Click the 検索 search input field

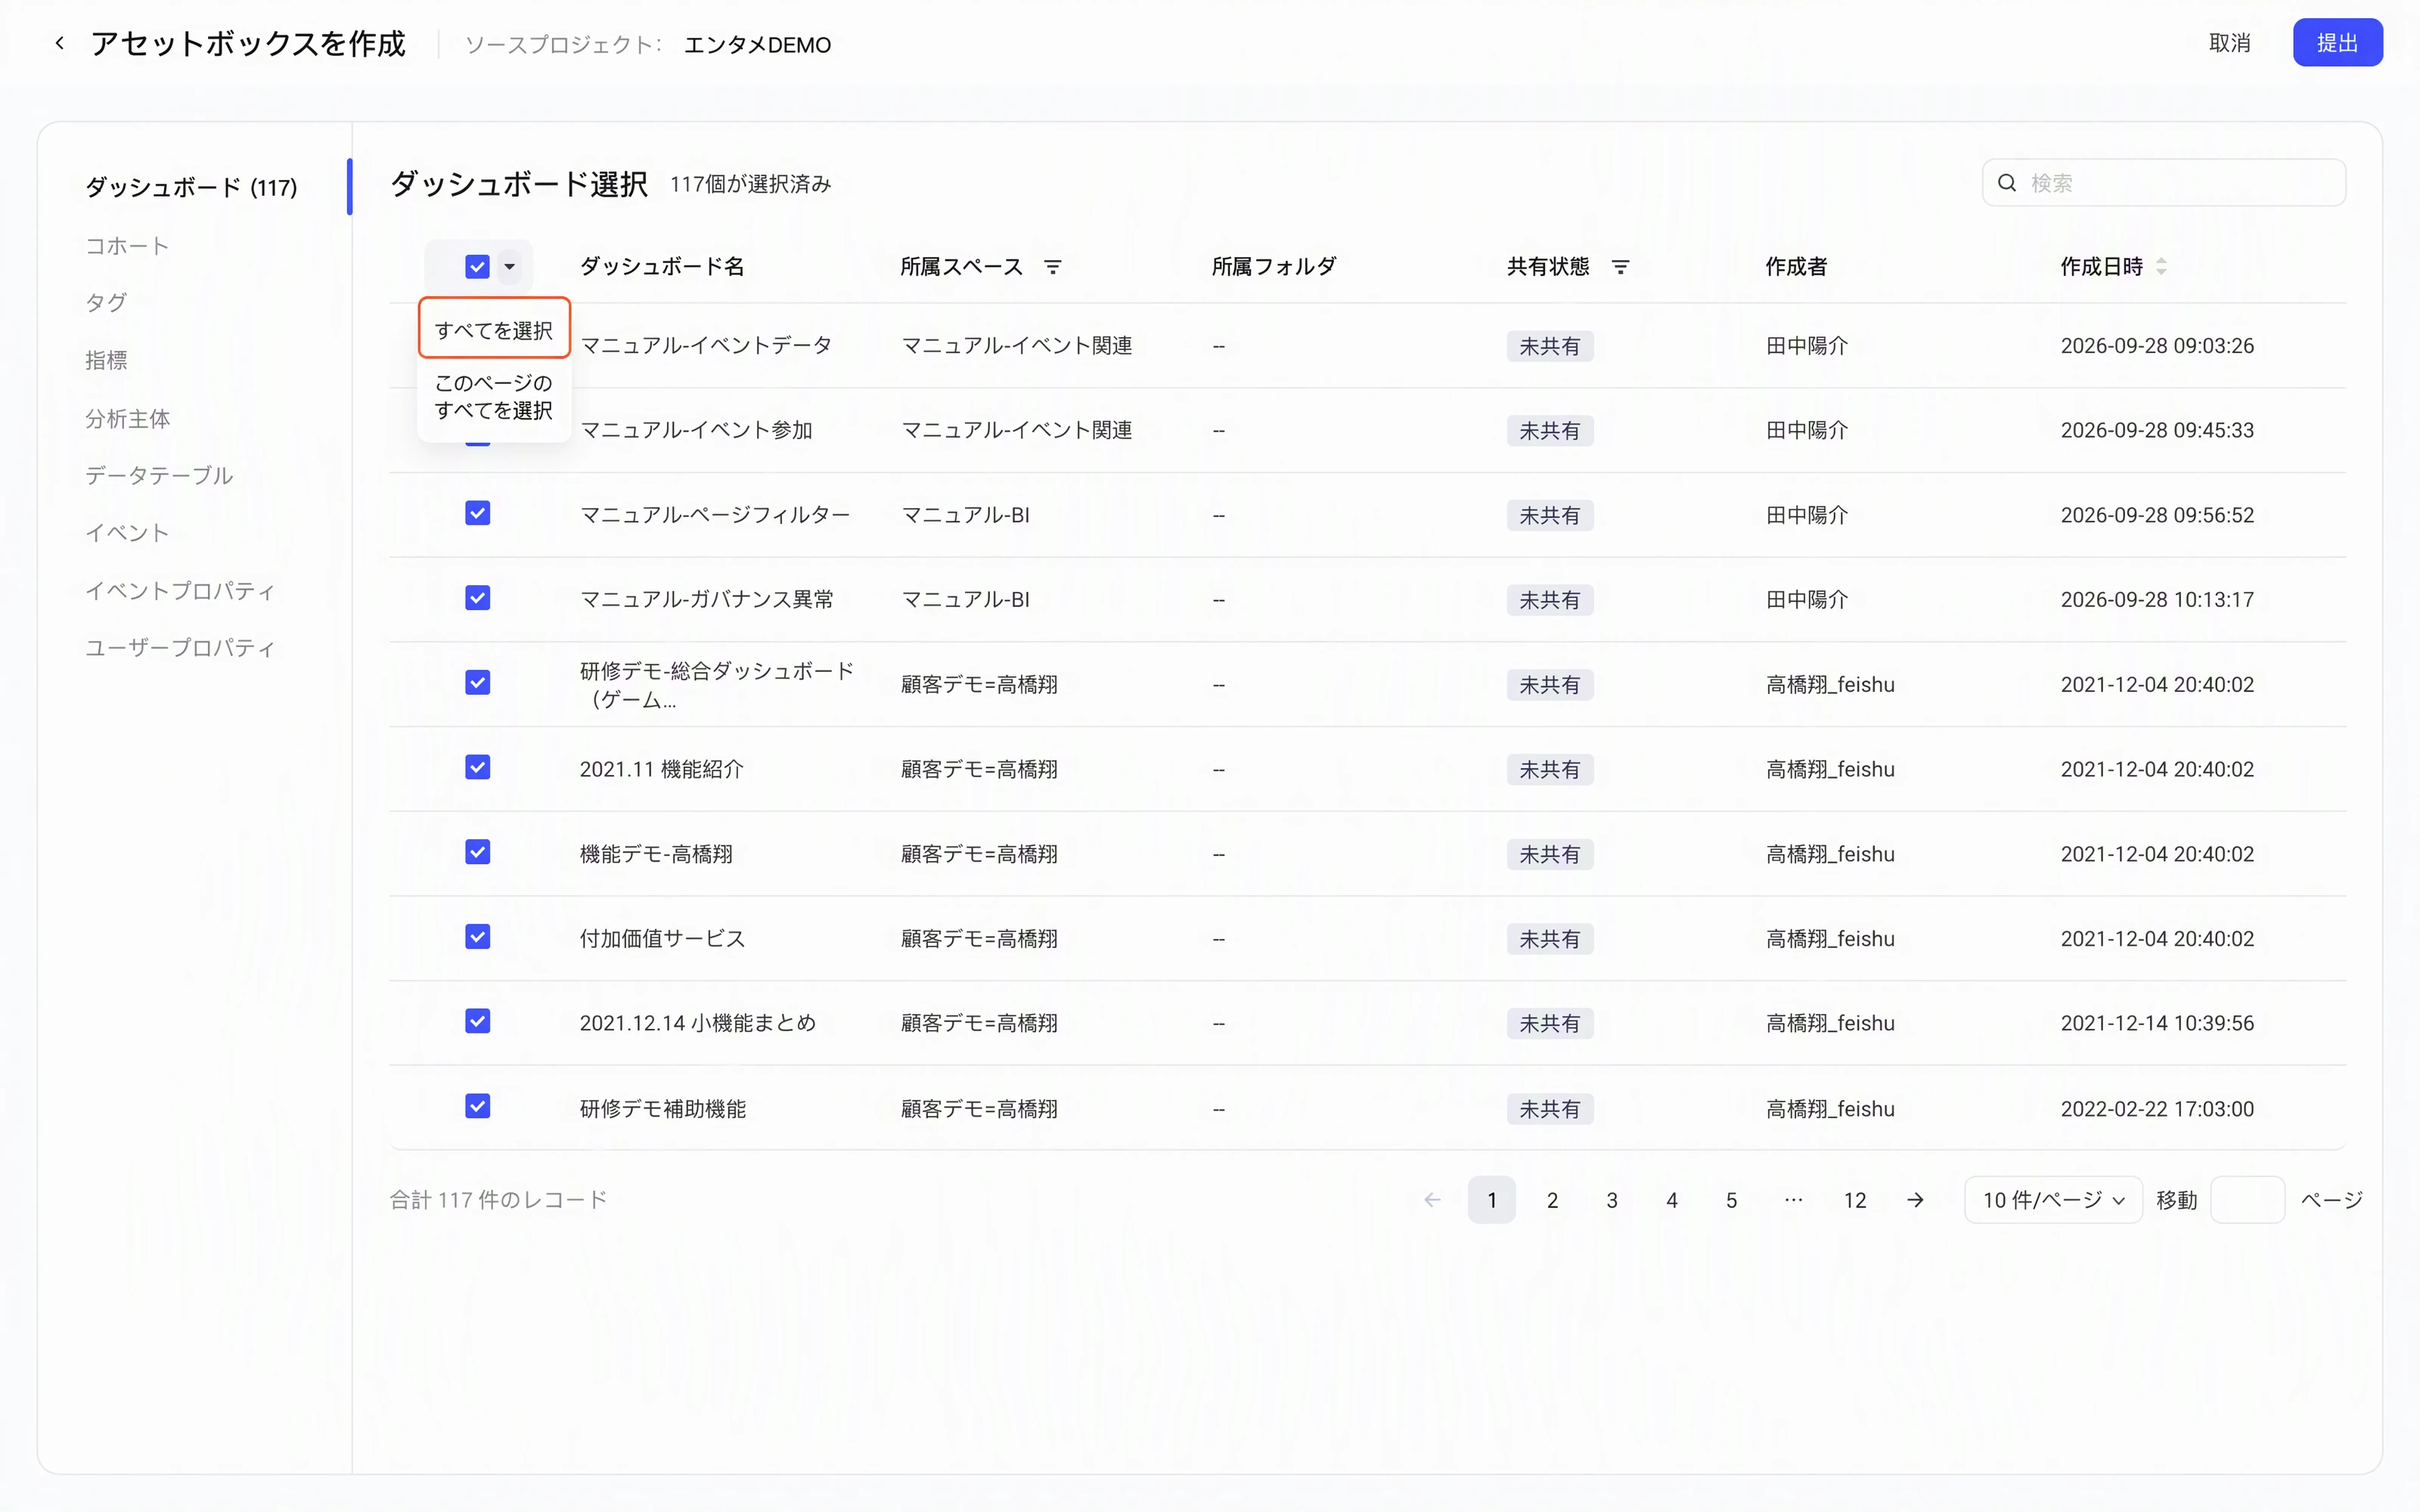point(2163,183)
